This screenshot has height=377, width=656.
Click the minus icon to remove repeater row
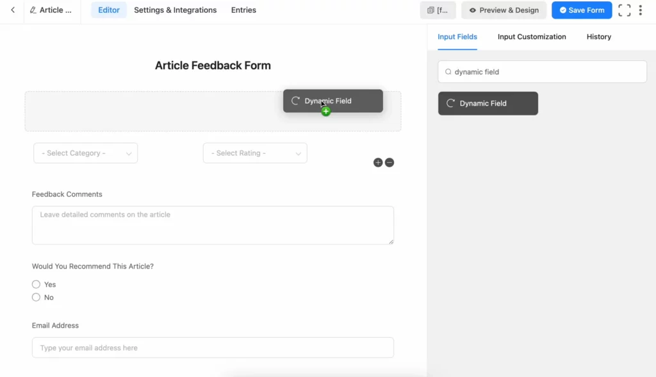(389, 162)
